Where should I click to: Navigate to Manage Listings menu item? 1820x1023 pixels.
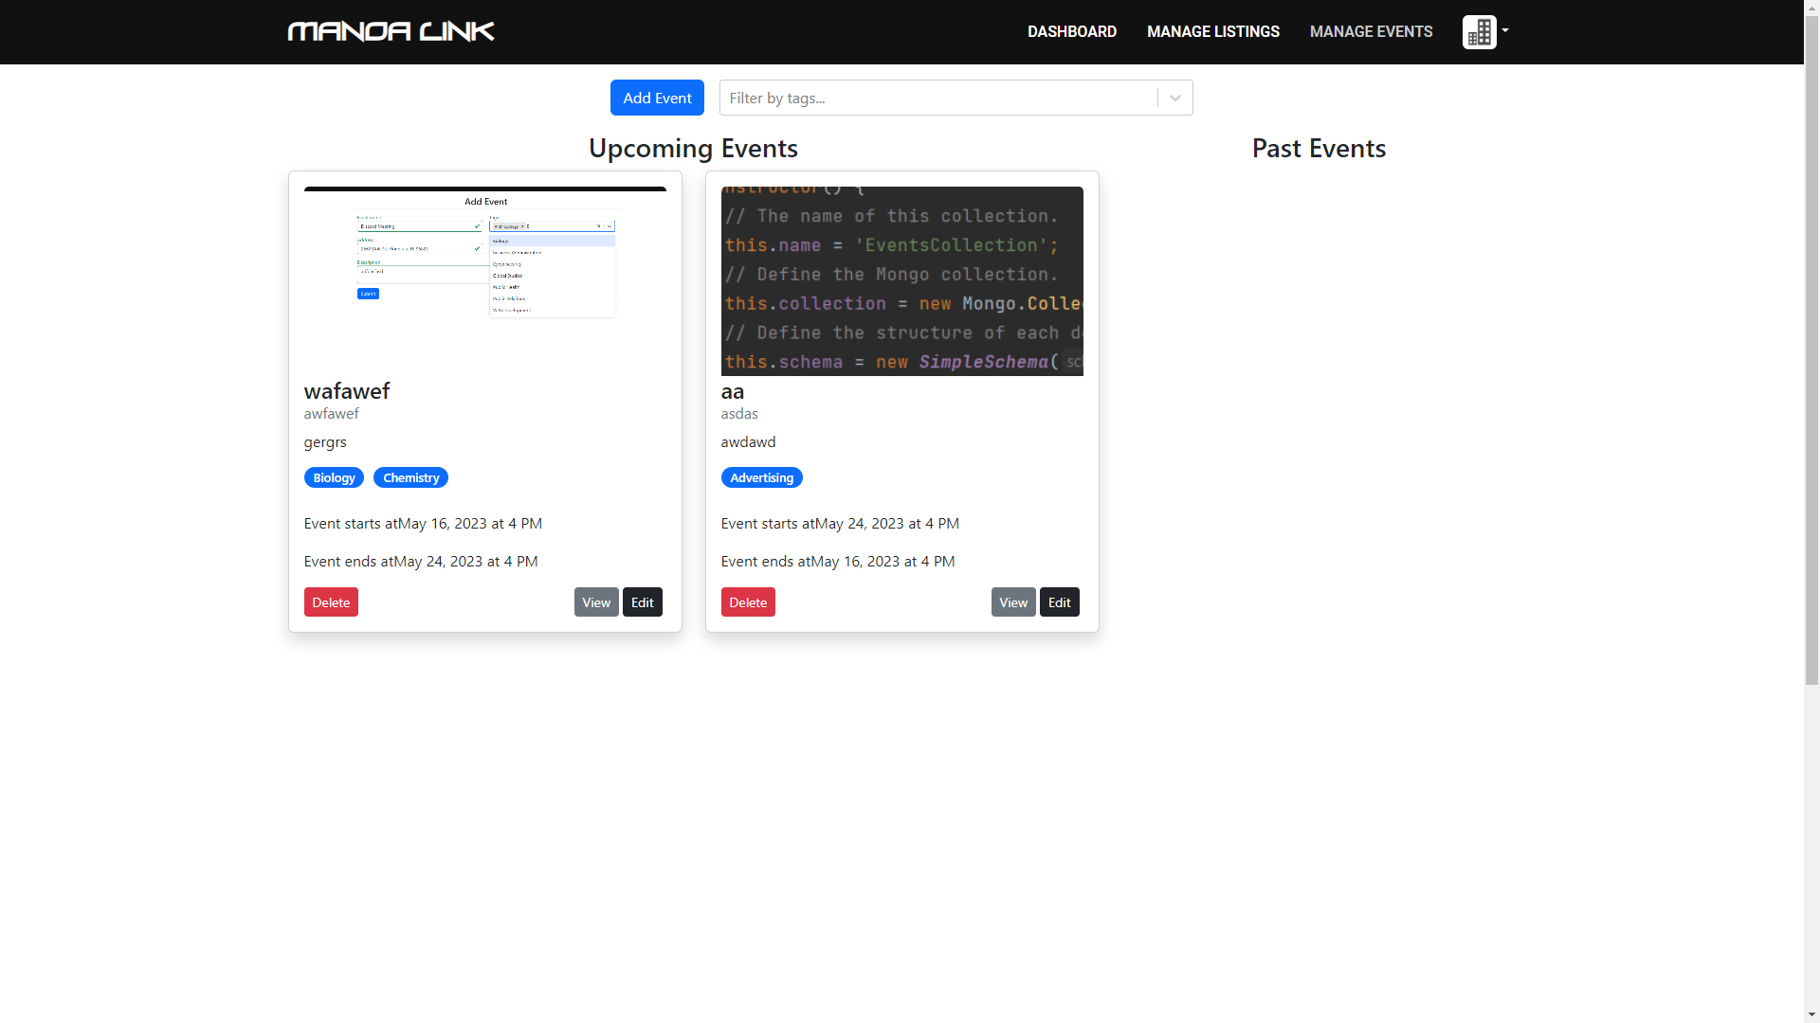(x=1212, y=31)
